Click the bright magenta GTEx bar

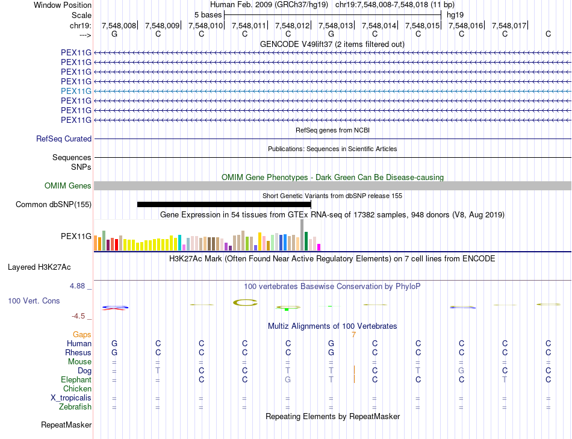319,247
